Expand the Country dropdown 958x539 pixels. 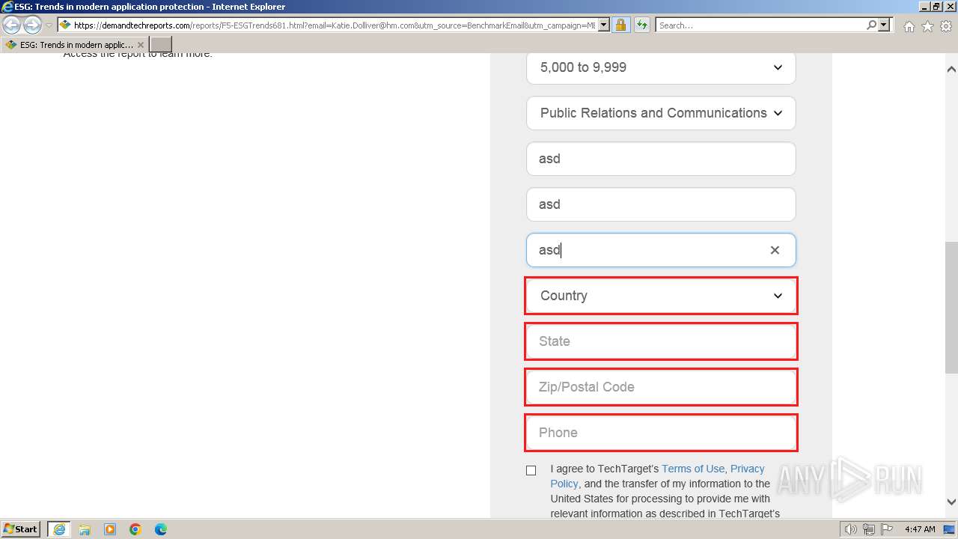pos(661,296)
